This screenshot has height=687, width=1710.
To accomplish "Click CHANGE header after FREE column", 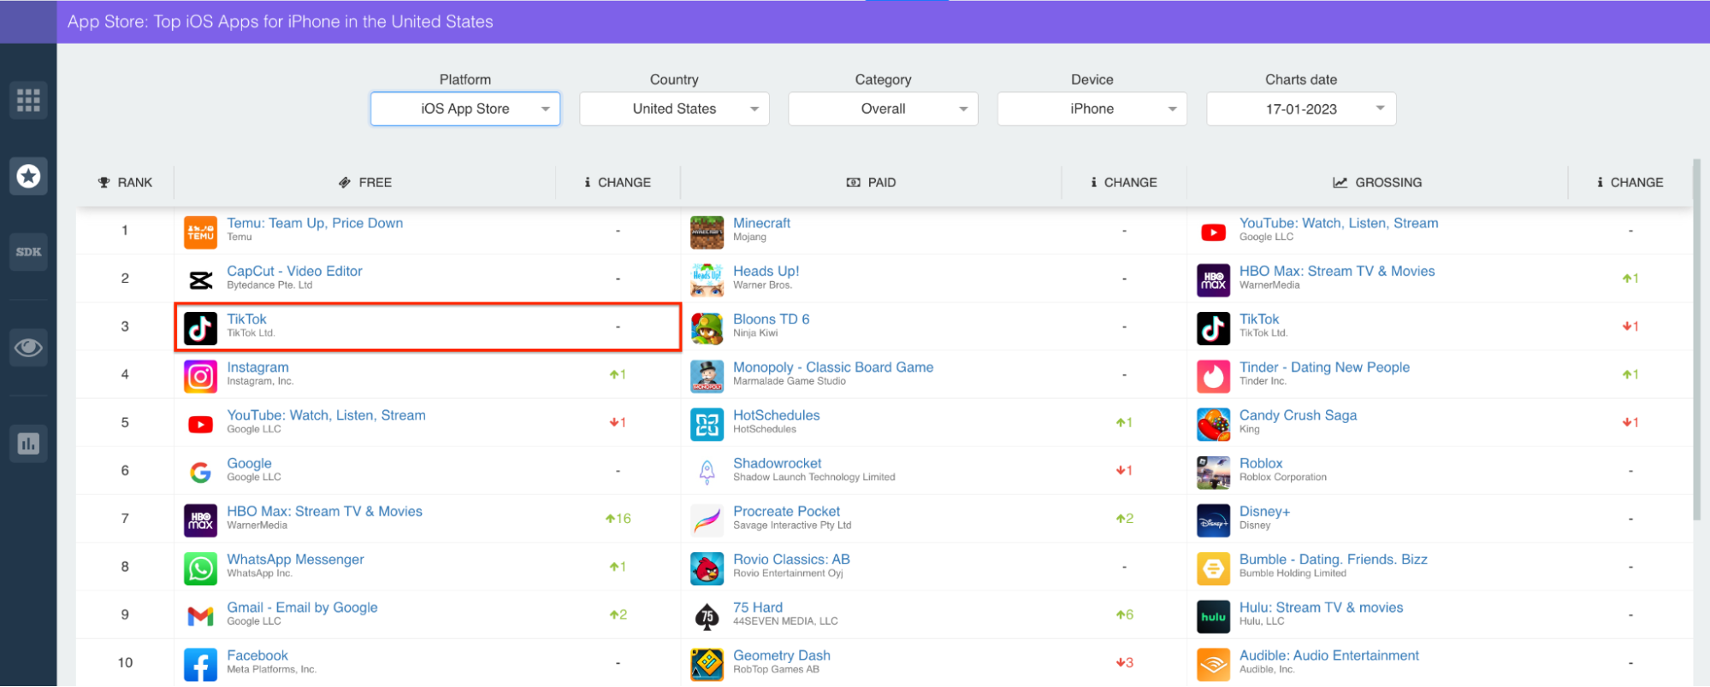I will click(618, 182).
